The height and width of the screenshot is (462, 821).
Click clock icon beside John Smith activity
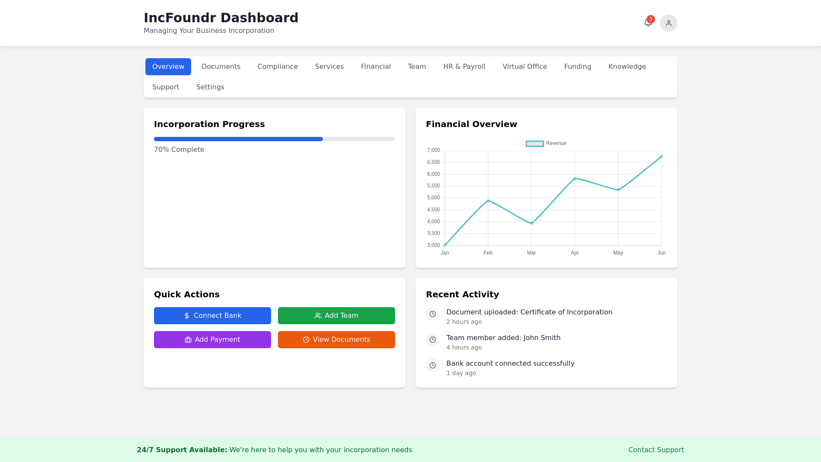(x=433, y=340)
